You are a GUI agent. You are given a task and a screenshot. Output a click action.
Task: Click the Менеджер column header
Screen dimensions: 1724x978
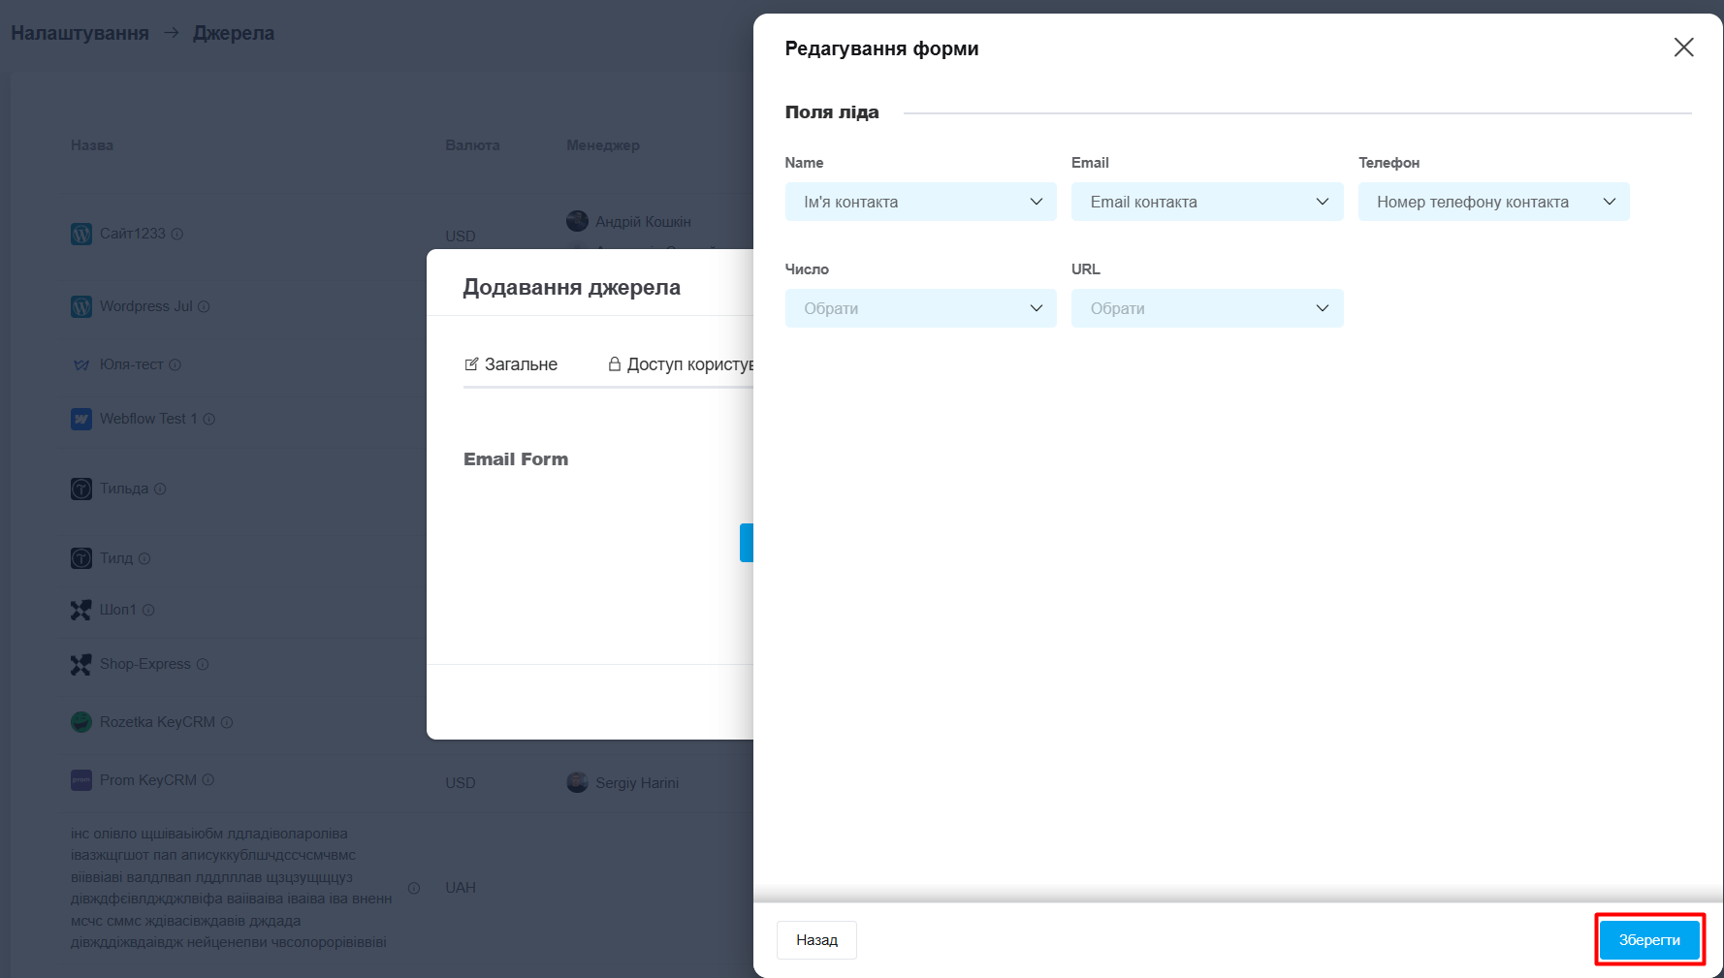(x=603, y=145)
